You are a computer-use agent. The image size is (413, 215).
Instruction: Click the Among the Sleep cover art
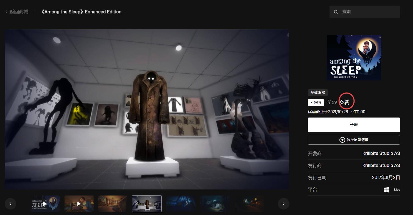coord(354,58)
